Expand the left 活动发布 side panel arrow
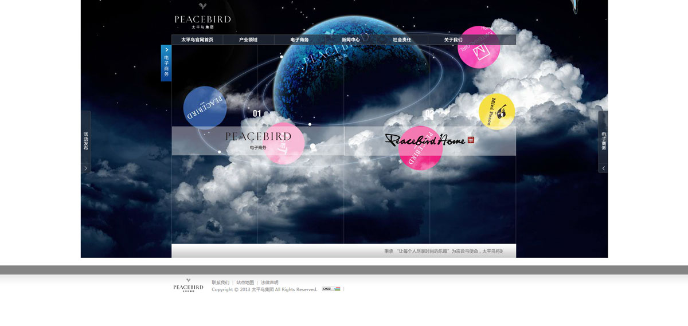This screenshot has width=688, height=326. pyautogui.click(x=85, y=168)
